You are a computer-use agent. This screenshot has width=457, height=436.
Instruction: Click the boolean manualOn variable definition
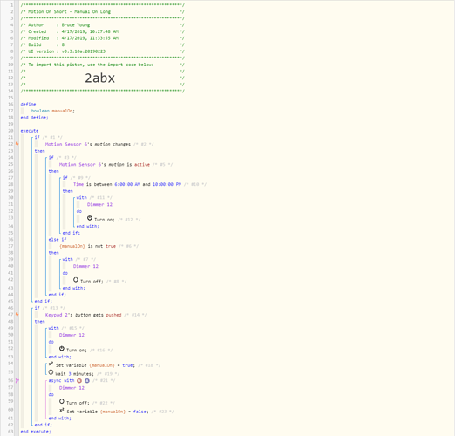coord(52,111)
